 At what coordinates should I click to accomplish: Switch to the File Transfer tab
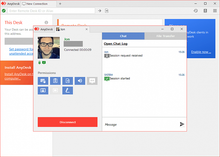click(165, 36)
